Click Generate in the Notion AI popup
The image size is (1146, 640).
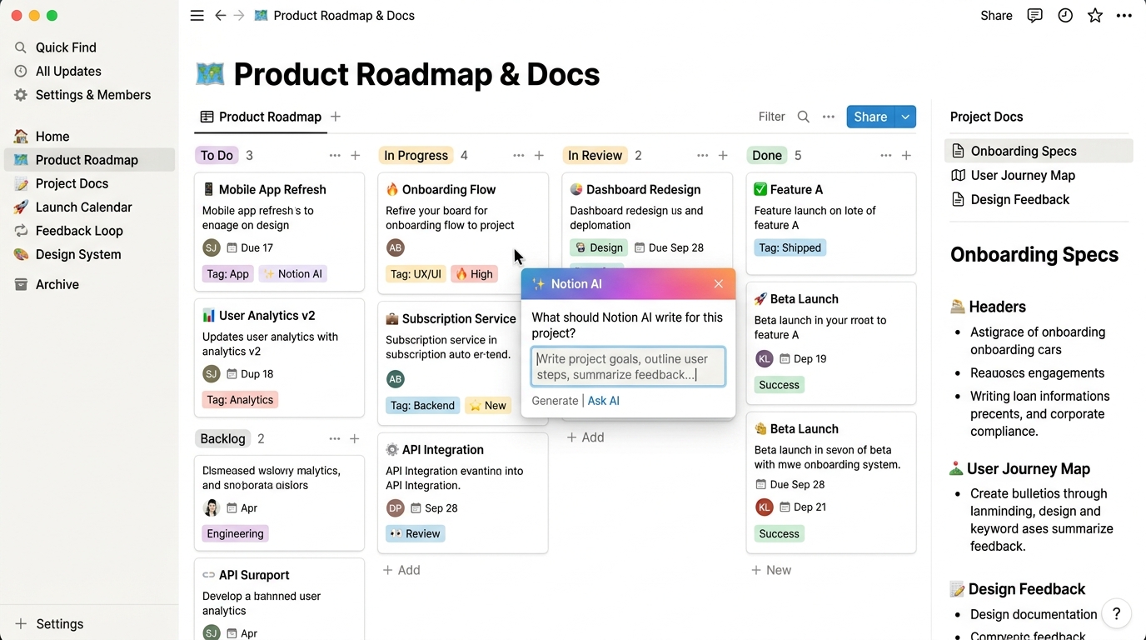(x=555, y=401)
